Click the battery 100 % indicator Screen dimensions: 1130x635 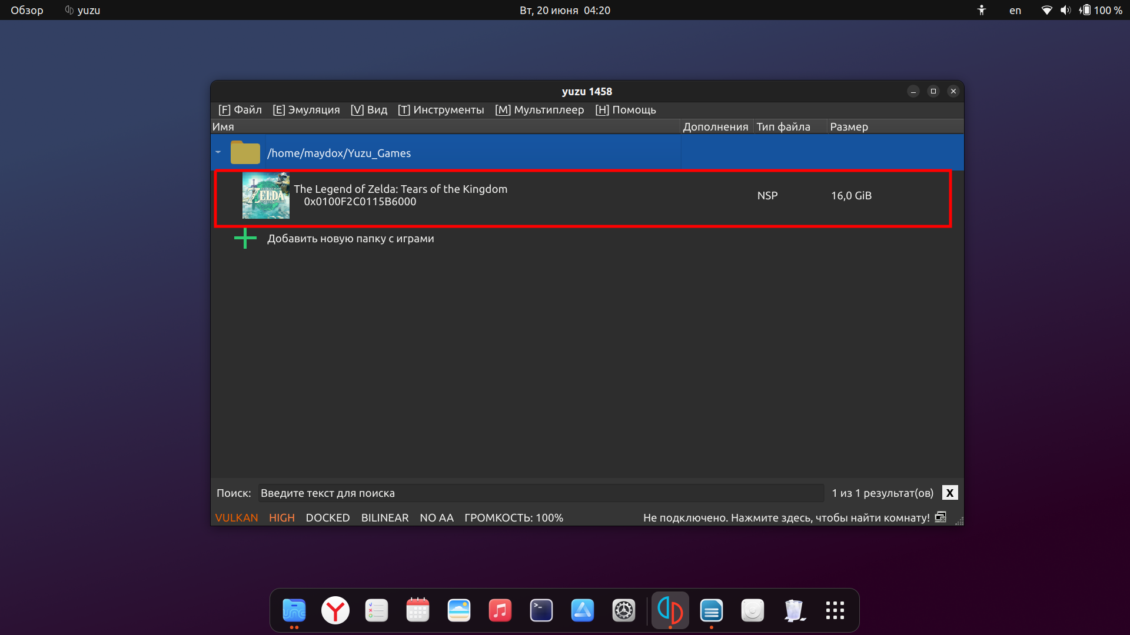1101,10
